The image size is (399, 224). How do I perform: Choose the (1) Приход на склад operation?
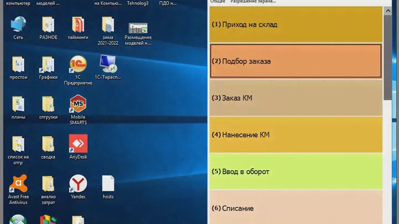coord(296,24)
